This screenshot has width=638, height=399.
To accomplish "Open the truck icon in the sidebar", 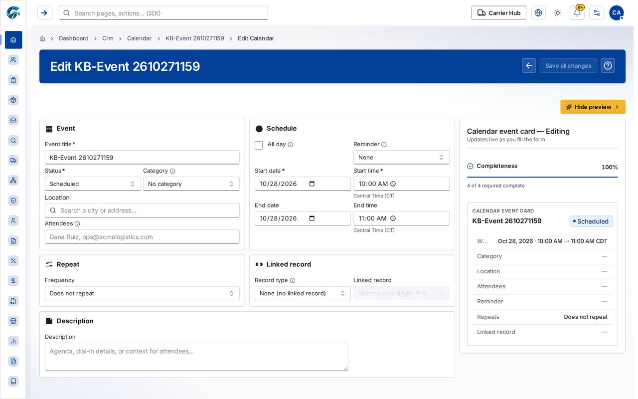I will (x=13, y=160).
